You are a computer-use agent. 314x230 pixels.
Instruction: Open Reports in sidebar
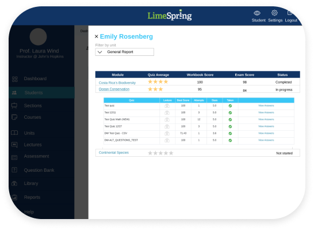click(x=41, y=197)
